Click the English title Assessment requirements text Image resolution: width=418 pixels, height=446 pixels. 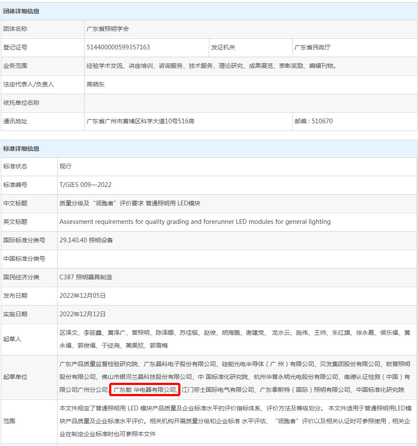[195, 222]
